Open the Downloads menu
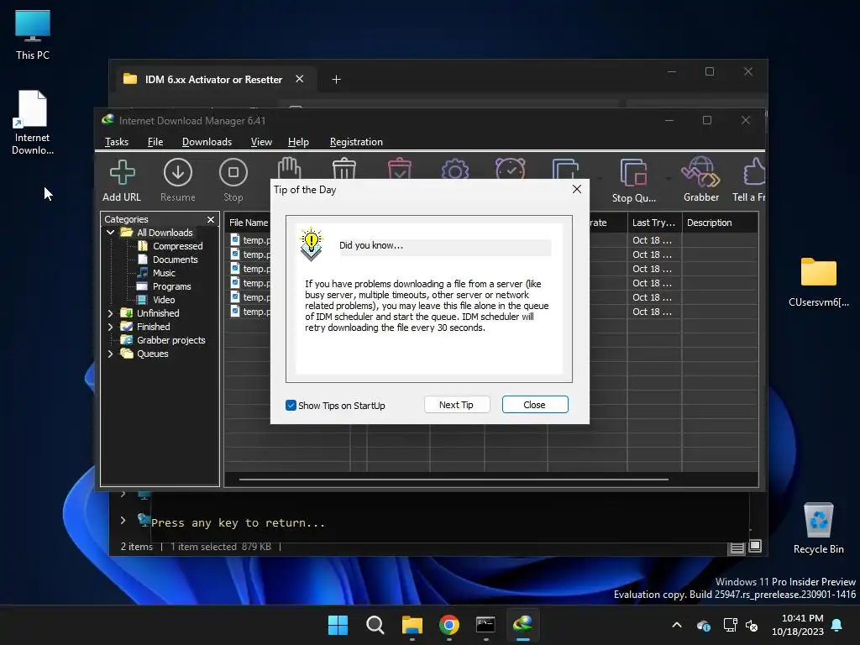 coord(207,142)
